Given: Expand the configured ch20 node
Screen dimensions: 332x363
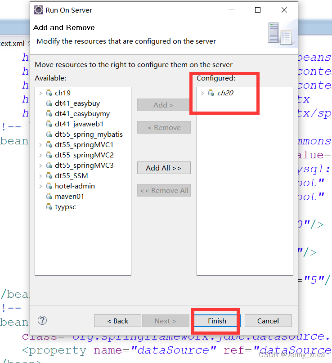Looking at the screenshot, I should point(202,93).
